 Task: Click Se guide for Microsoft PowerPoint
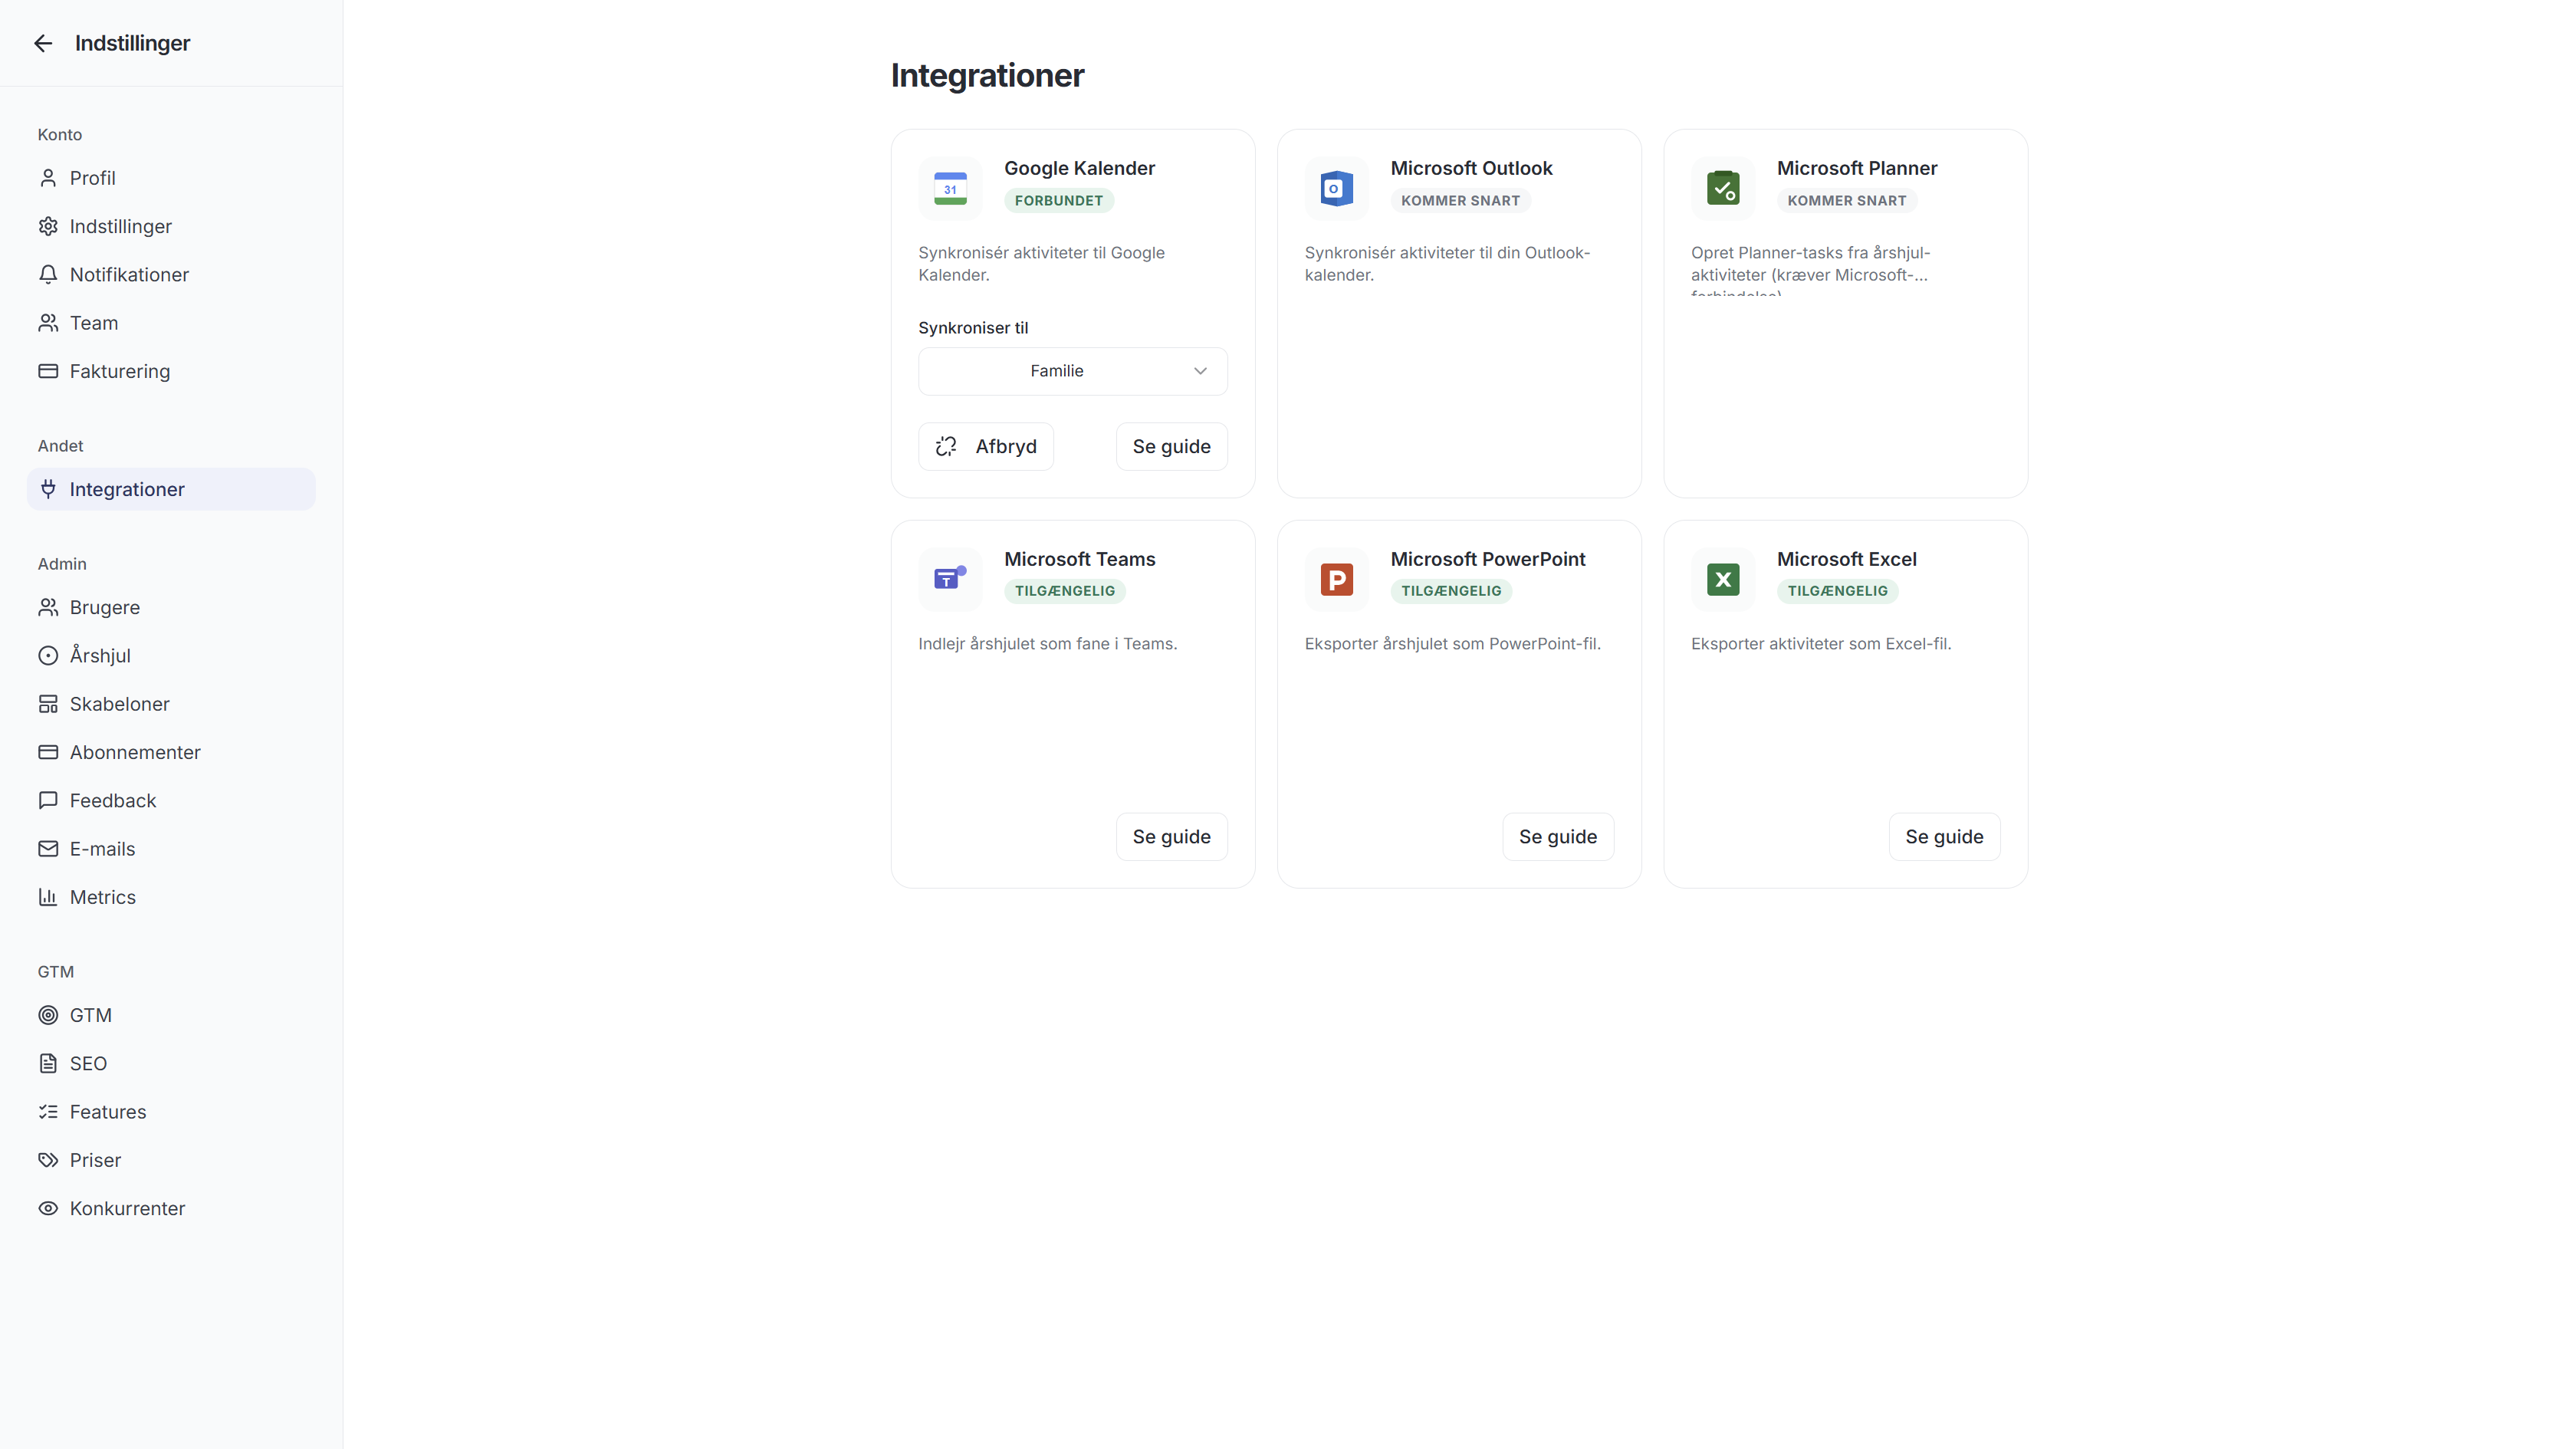pyautogui.click(x=1558, y=837)
